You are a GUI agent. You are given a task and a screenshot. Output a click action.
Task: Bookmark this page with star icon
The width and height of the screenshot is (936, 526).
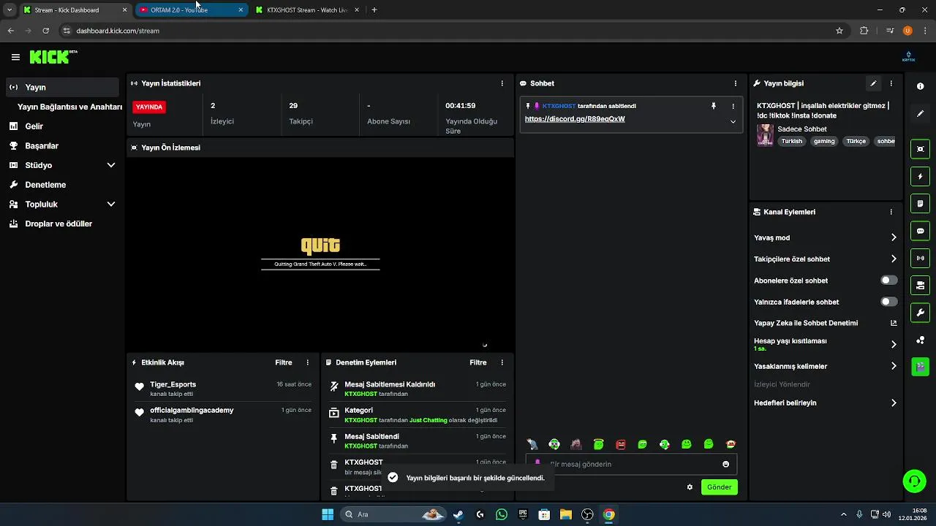click(839, 31)
